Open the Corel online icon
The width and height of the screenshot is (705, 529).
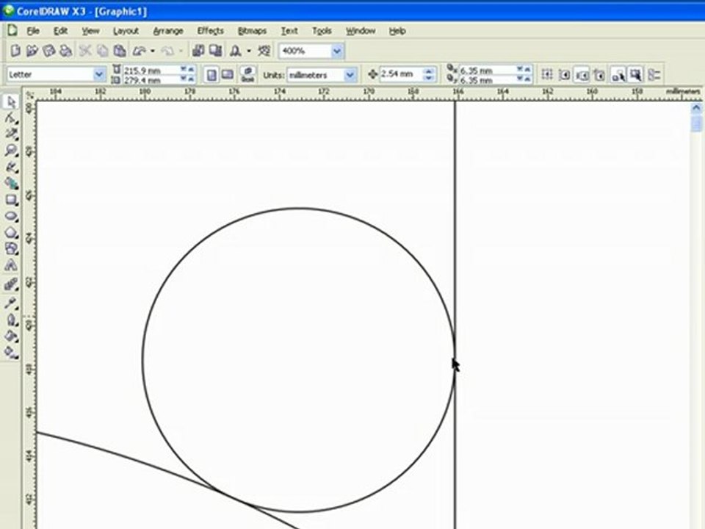(x=264, y=51)
